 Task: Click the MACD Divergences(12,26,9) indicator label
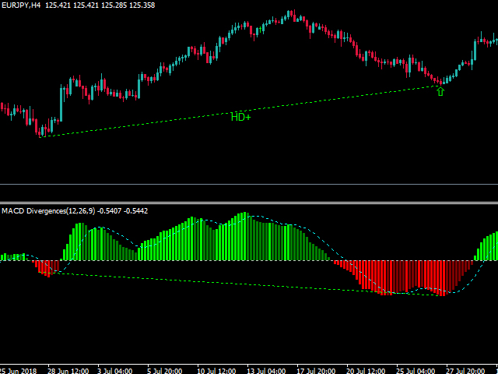click(48, 211)
